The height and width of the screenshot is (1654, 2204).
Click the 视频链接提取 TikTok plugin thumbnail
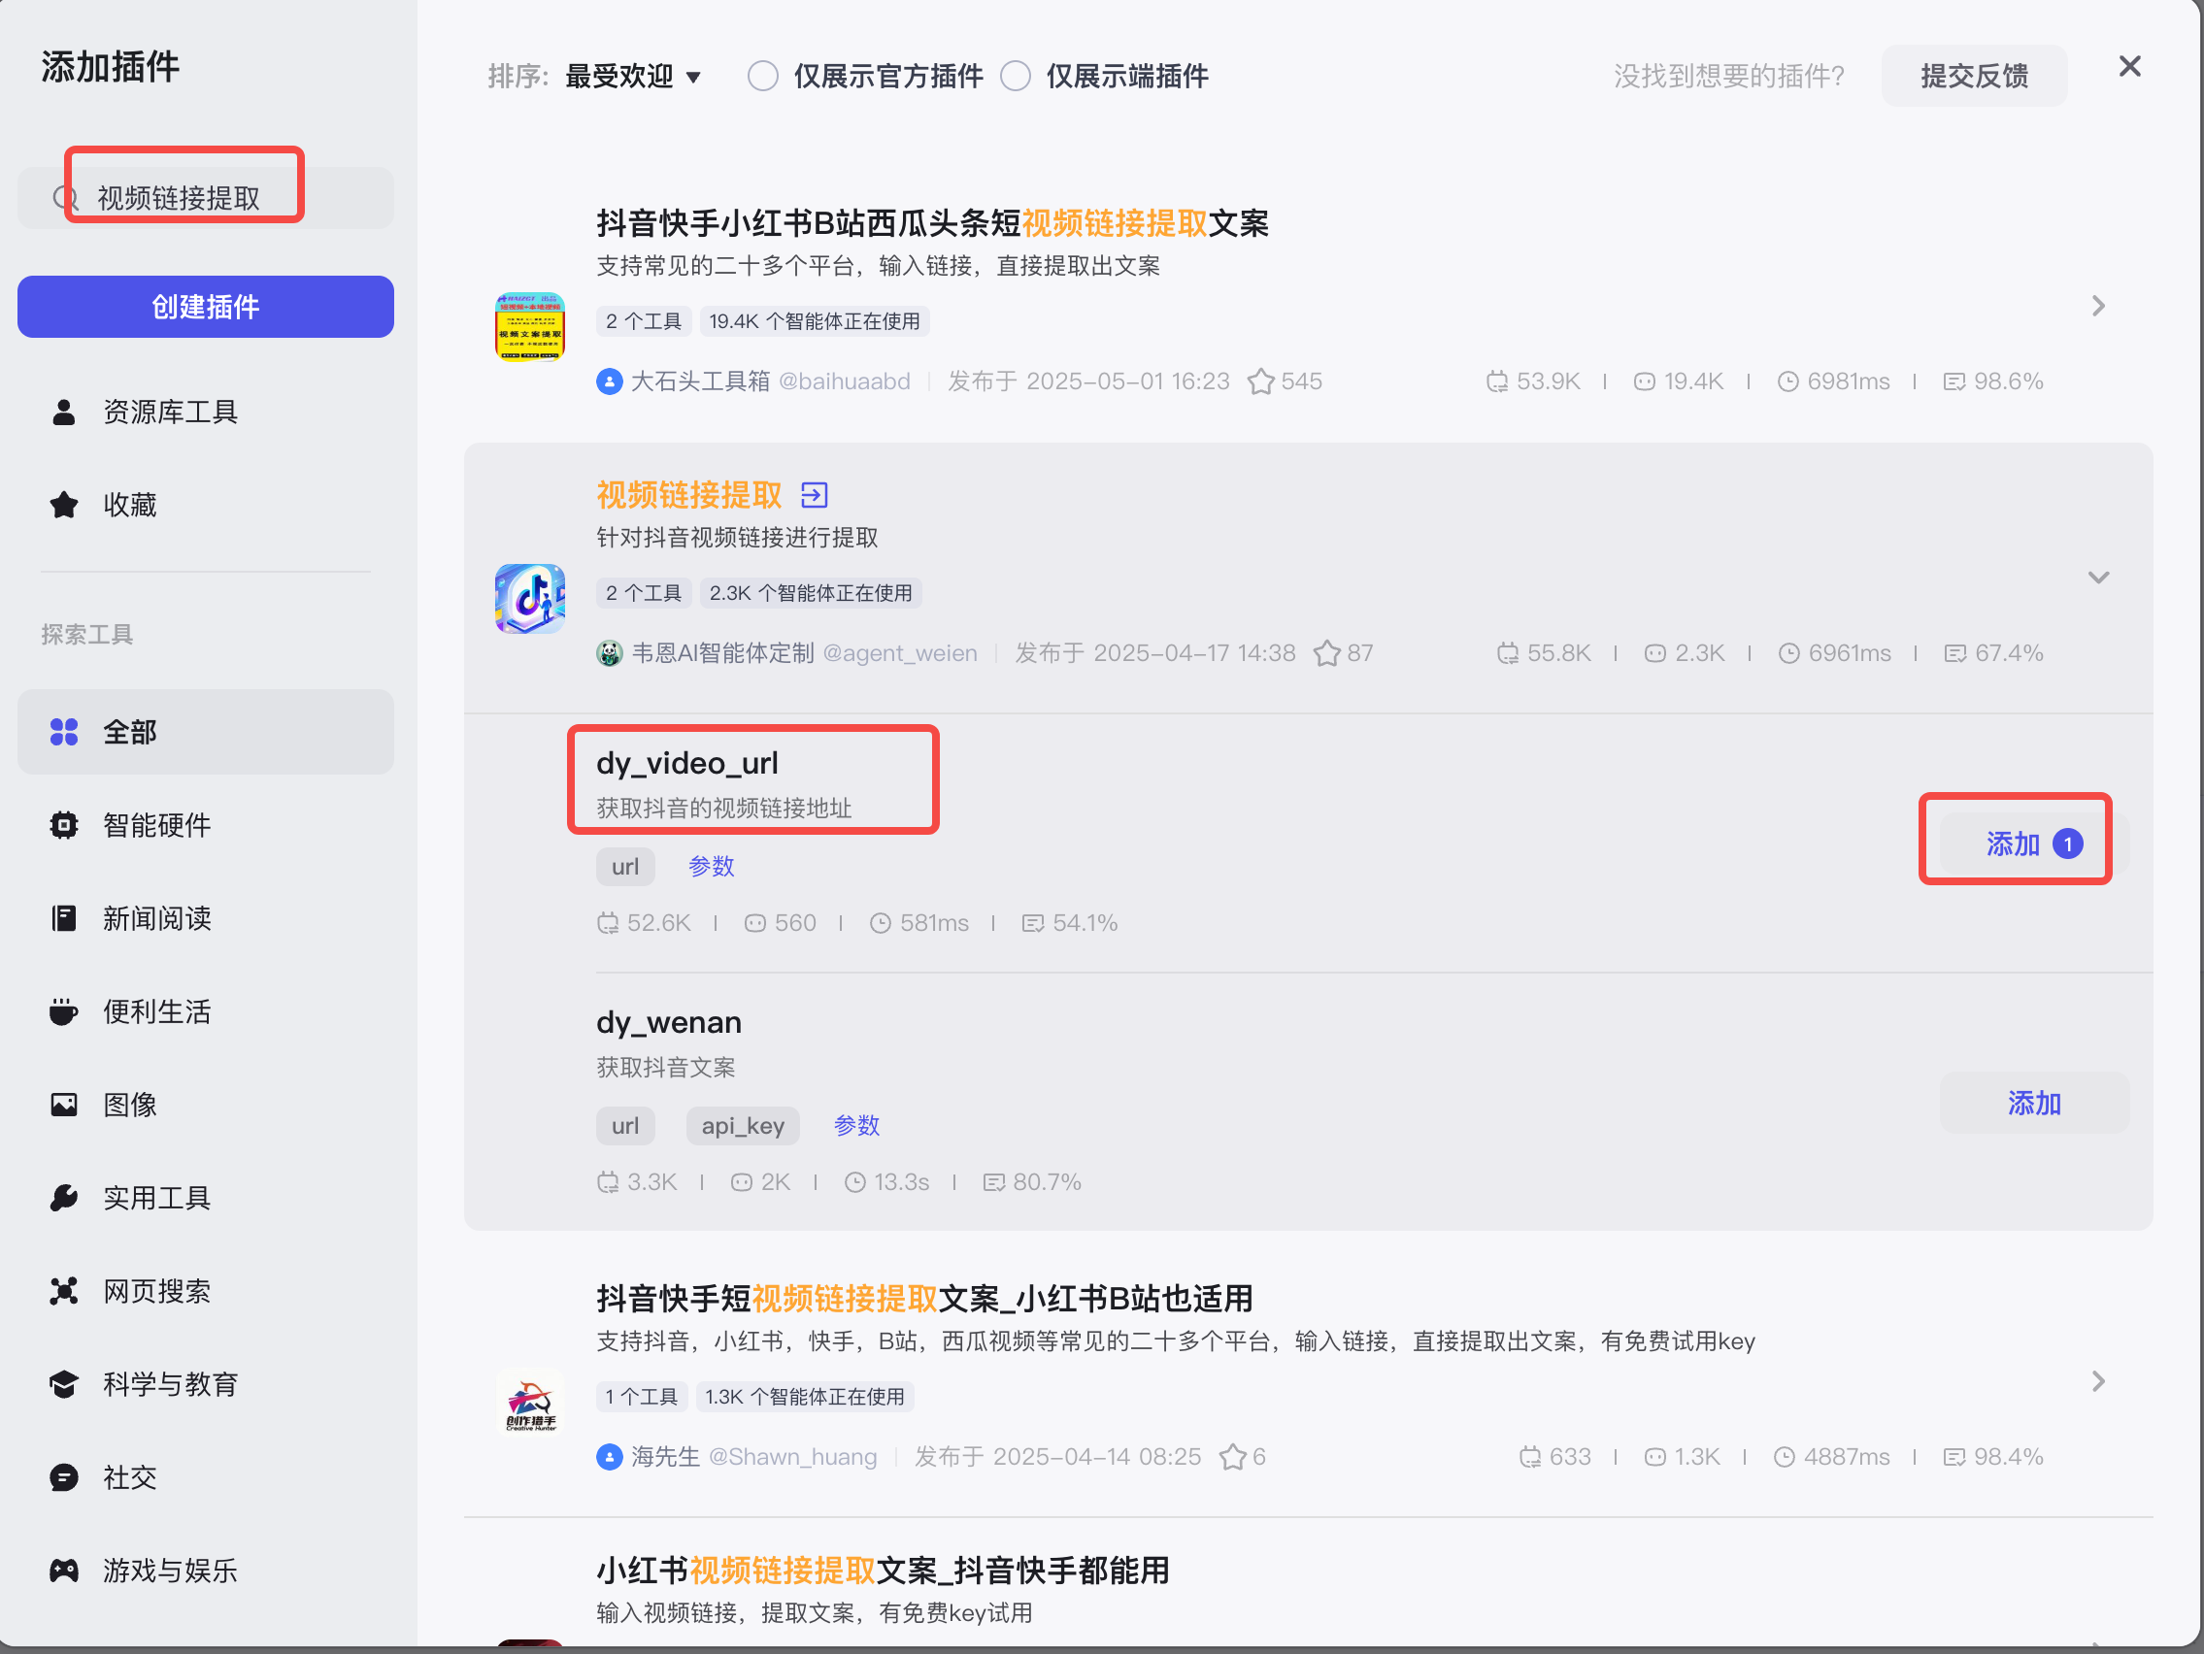click(530, 599)
